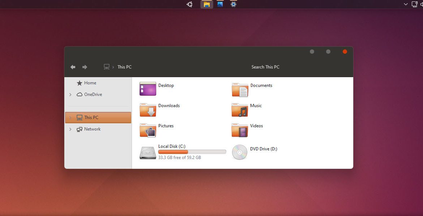Expand the Network tree node
The width and height of the screenshot is (423, 216).
(70, 129)
